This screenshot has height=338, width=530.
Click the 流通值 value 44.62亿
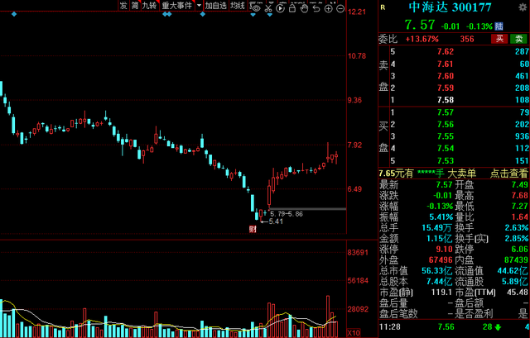pos(513,271)
